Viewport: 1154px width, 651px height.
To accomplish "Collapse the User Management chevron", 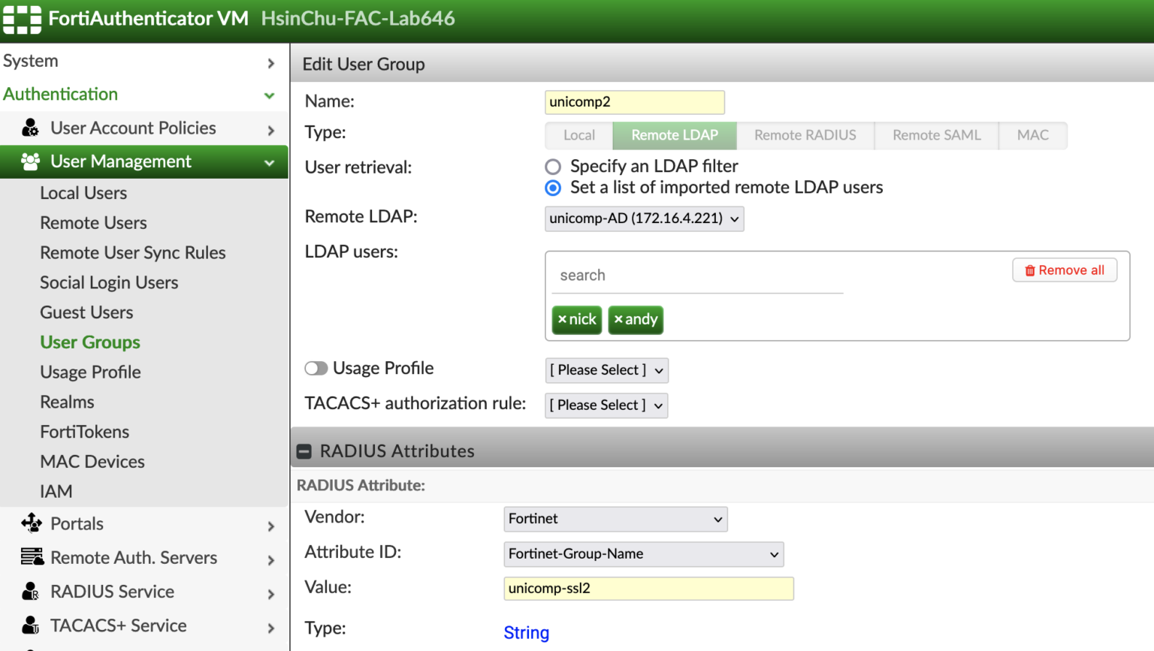I will pyautogui.click(x=270, y=163).
